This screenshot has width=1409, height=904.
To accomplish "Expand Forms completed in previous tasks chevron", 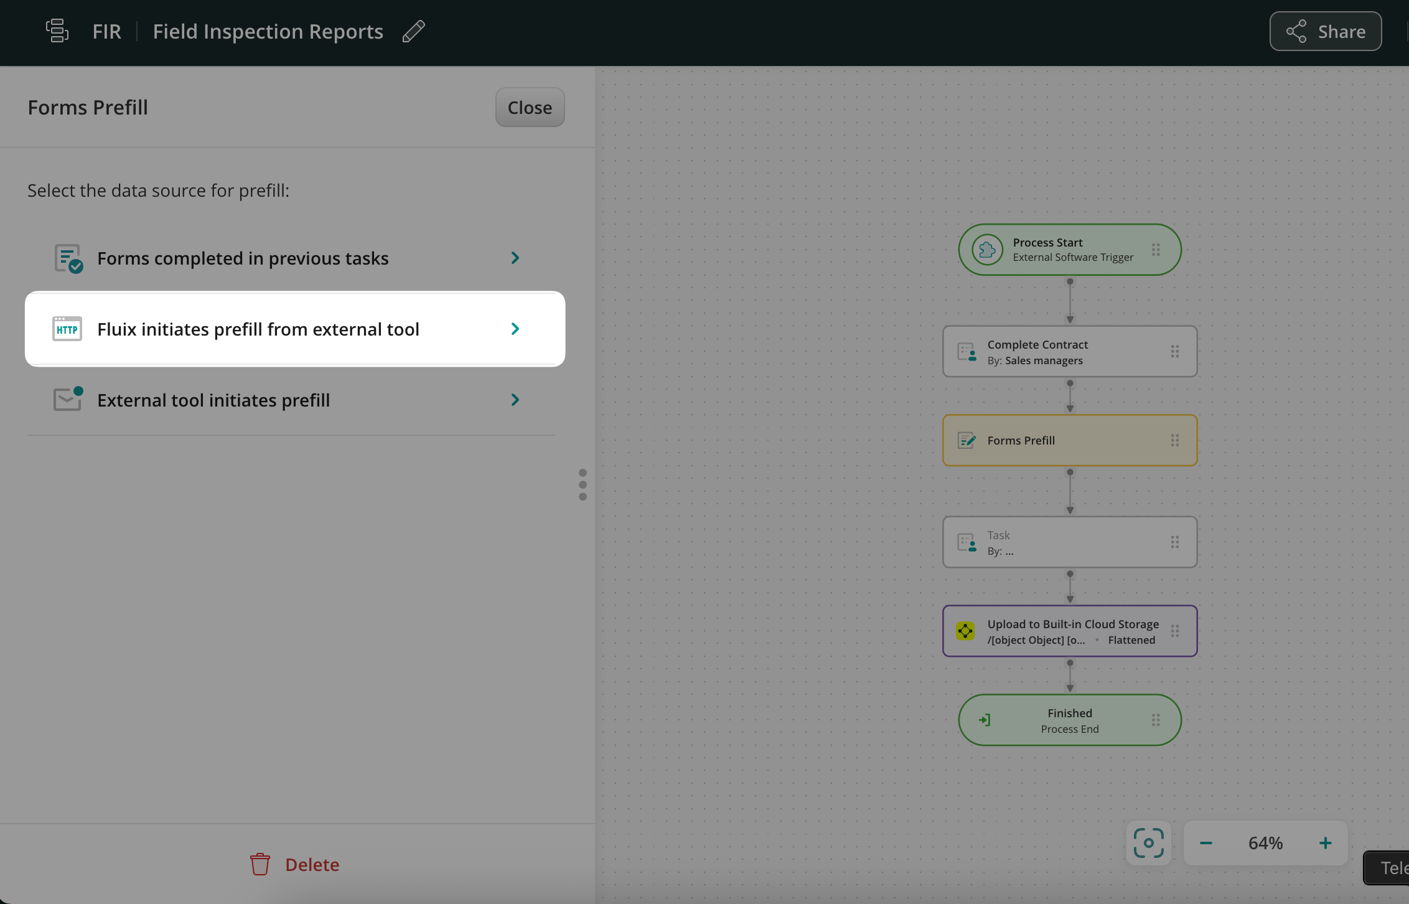I will pyautogui.click(x=515, y=258).
